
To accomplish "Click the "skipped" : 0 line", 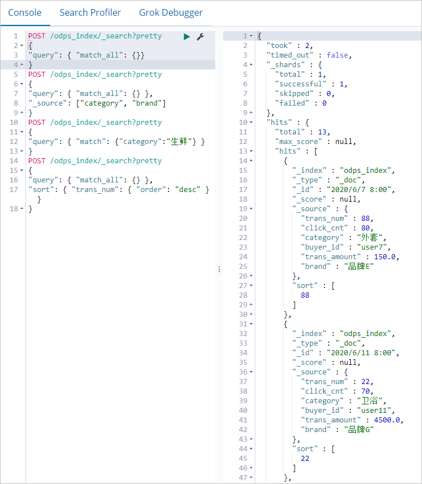I will coord(304,94).
